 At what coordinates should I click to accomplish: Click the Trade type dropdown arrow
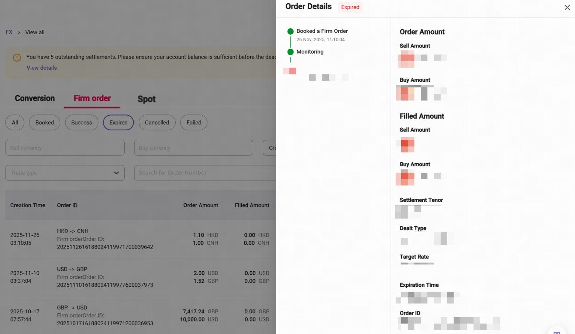click(x=116, y=173)
